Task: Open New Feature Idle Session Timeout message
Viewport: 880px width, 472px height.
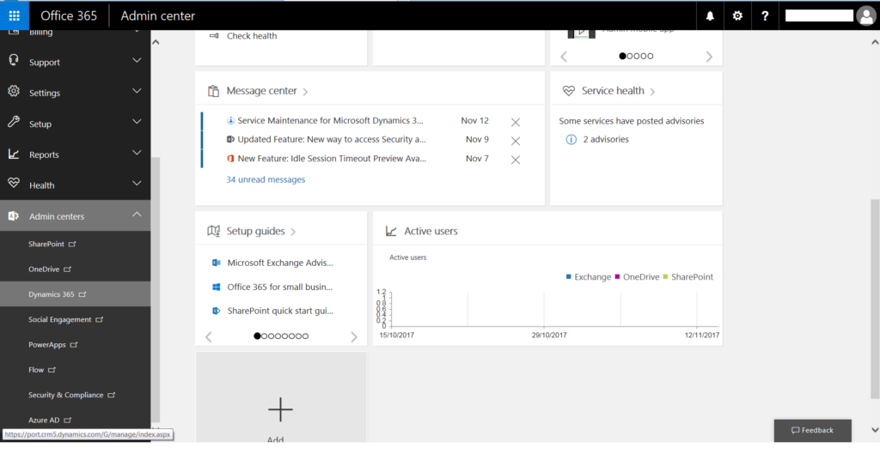Action: click(332, 159)
